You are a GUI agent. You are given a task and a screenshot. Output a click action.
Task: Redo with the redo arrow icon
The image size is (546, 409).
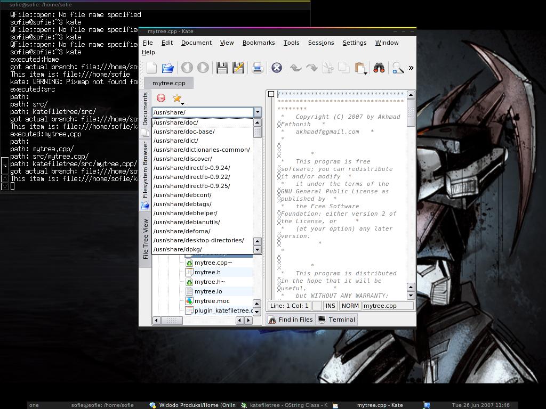311,68
